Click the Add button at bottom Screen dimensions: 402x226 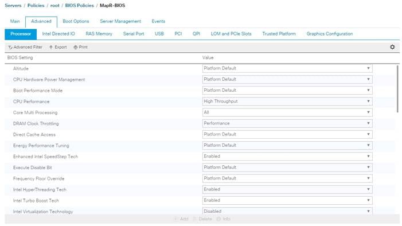point(181,219)
